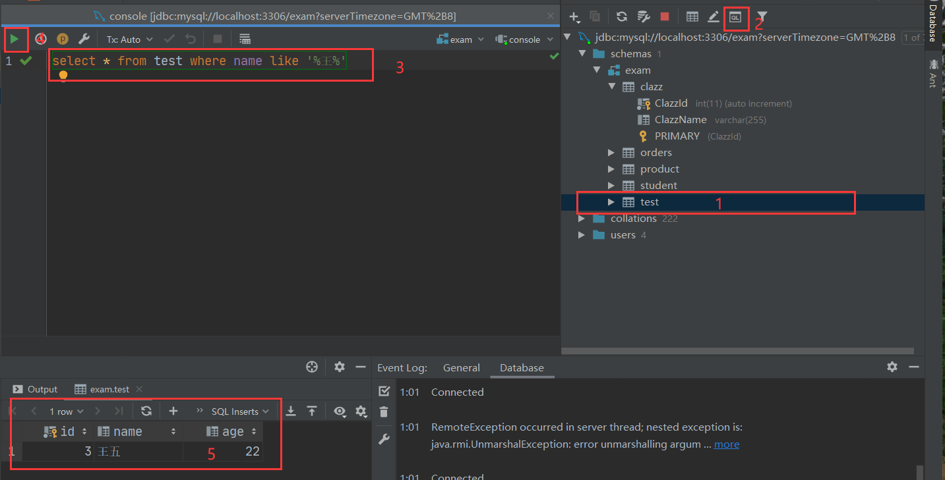Refresh the database tree
The image size is (945, 480).
622,17
